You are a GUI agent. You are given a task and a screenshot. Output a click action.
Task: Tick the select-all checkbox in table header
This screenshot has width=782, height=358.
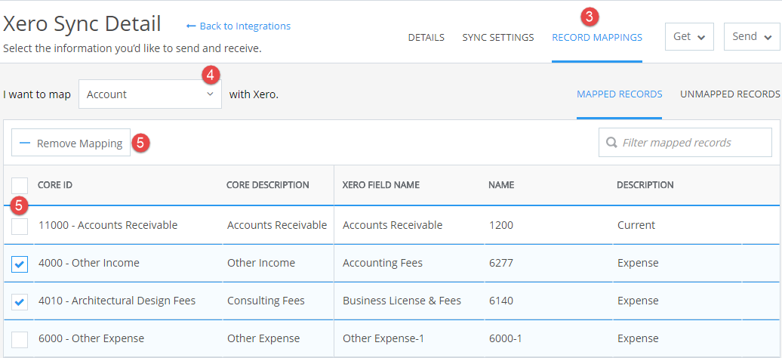click(20, 185)
